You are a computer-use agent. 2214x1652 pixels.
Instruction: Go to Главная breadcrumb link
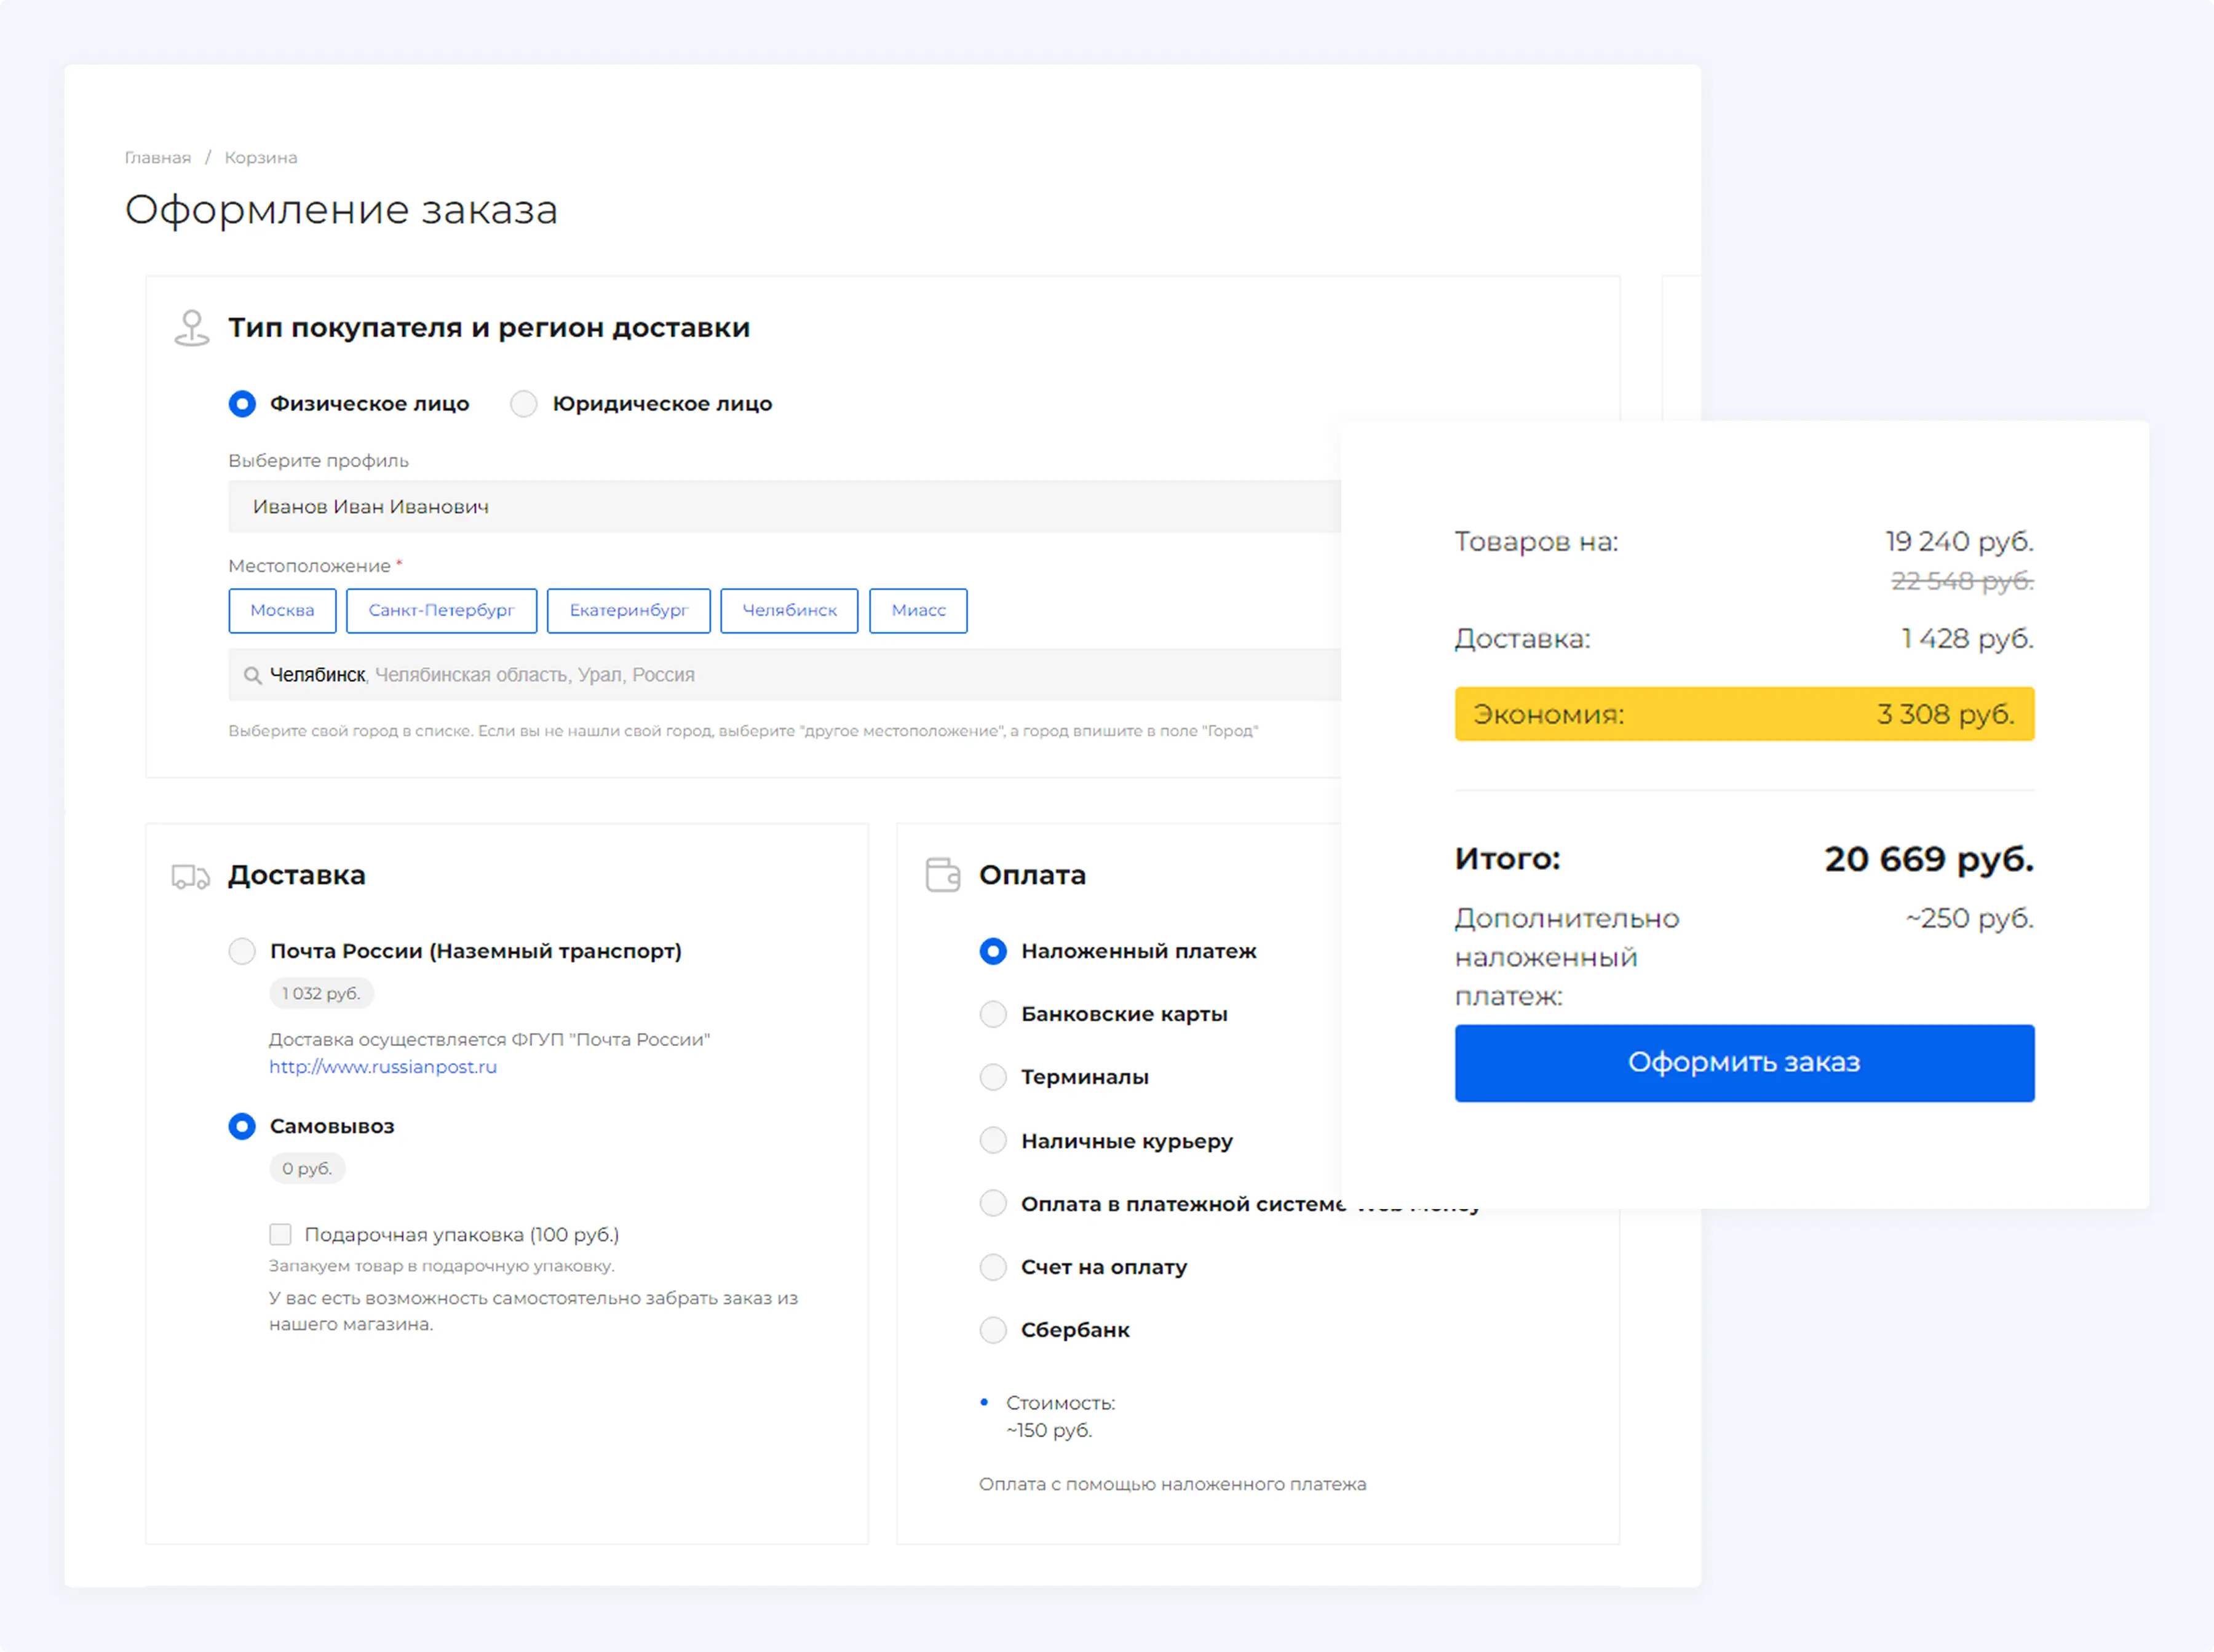[x=157, y=158]
